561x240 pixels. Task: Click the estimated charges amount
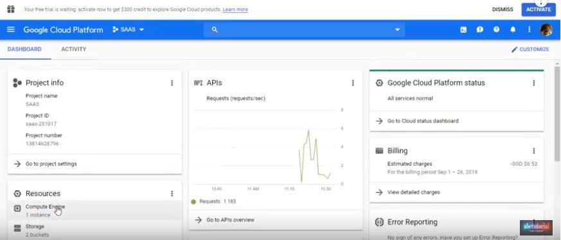[524, 164]
